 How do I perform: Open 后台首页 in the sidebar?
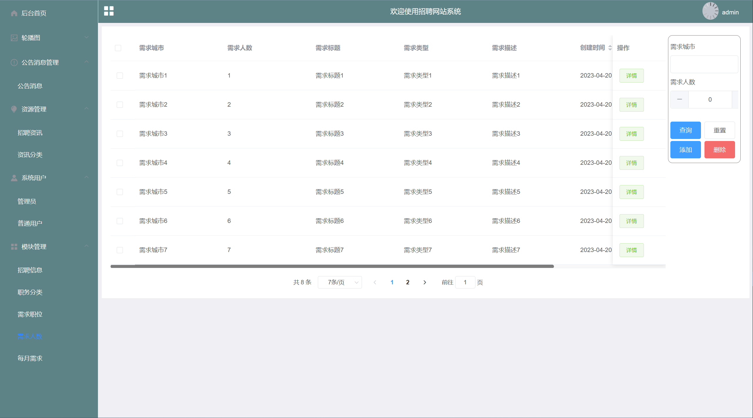point(34,13)
